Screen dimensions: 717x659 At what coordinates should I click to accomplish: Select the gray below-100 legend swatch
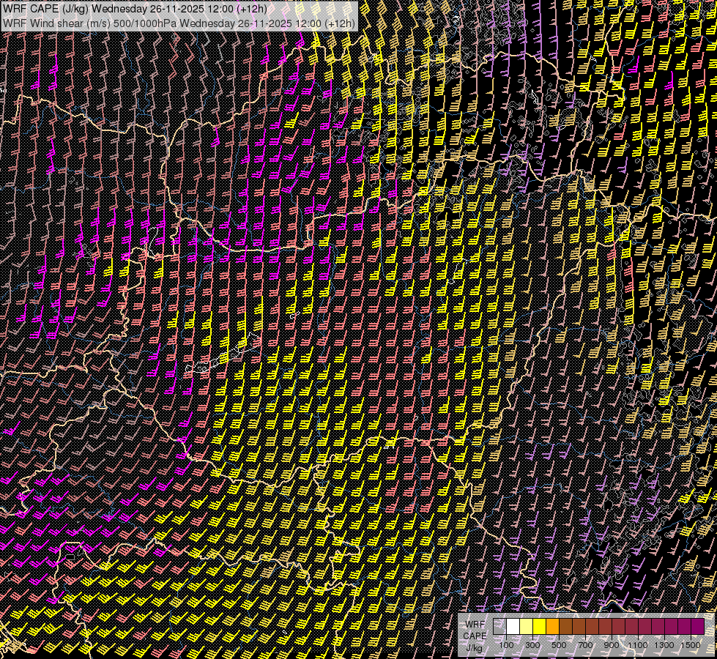[499, 627]
